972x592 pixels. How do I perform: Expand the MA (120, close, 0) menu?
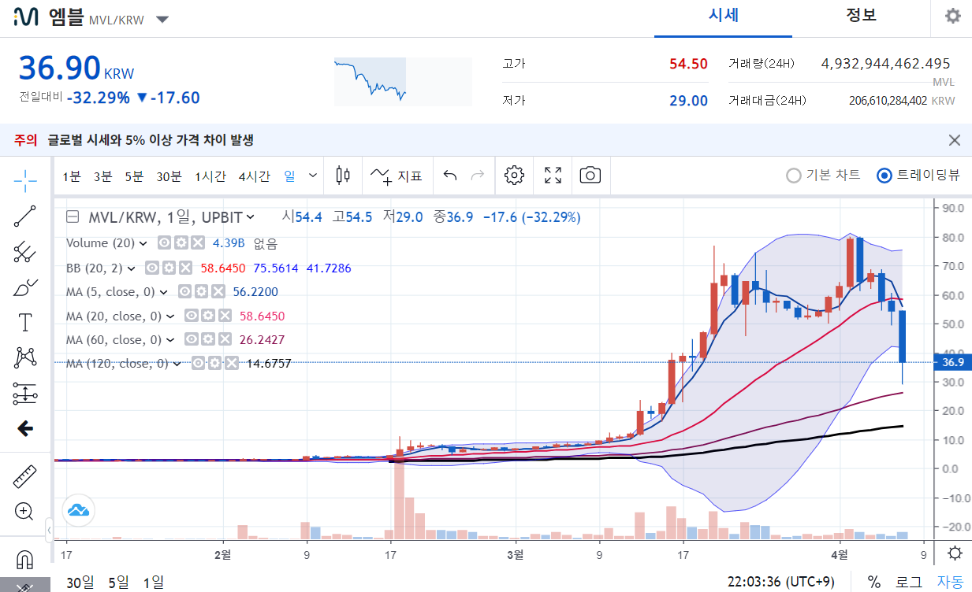177,364
